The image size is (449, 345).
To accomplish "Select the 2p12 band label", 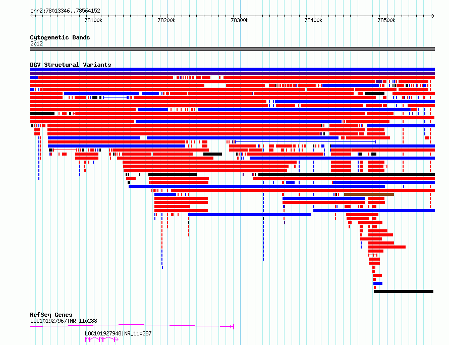I will (x=36, y=43).
